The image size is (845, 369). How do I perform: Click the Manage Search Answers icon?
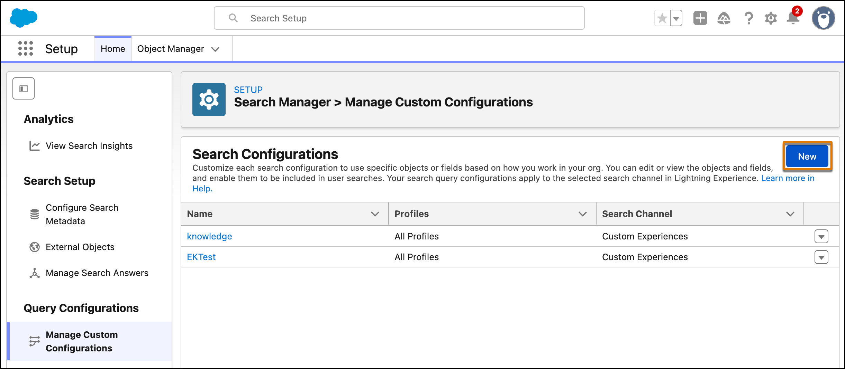click(34, 273)
